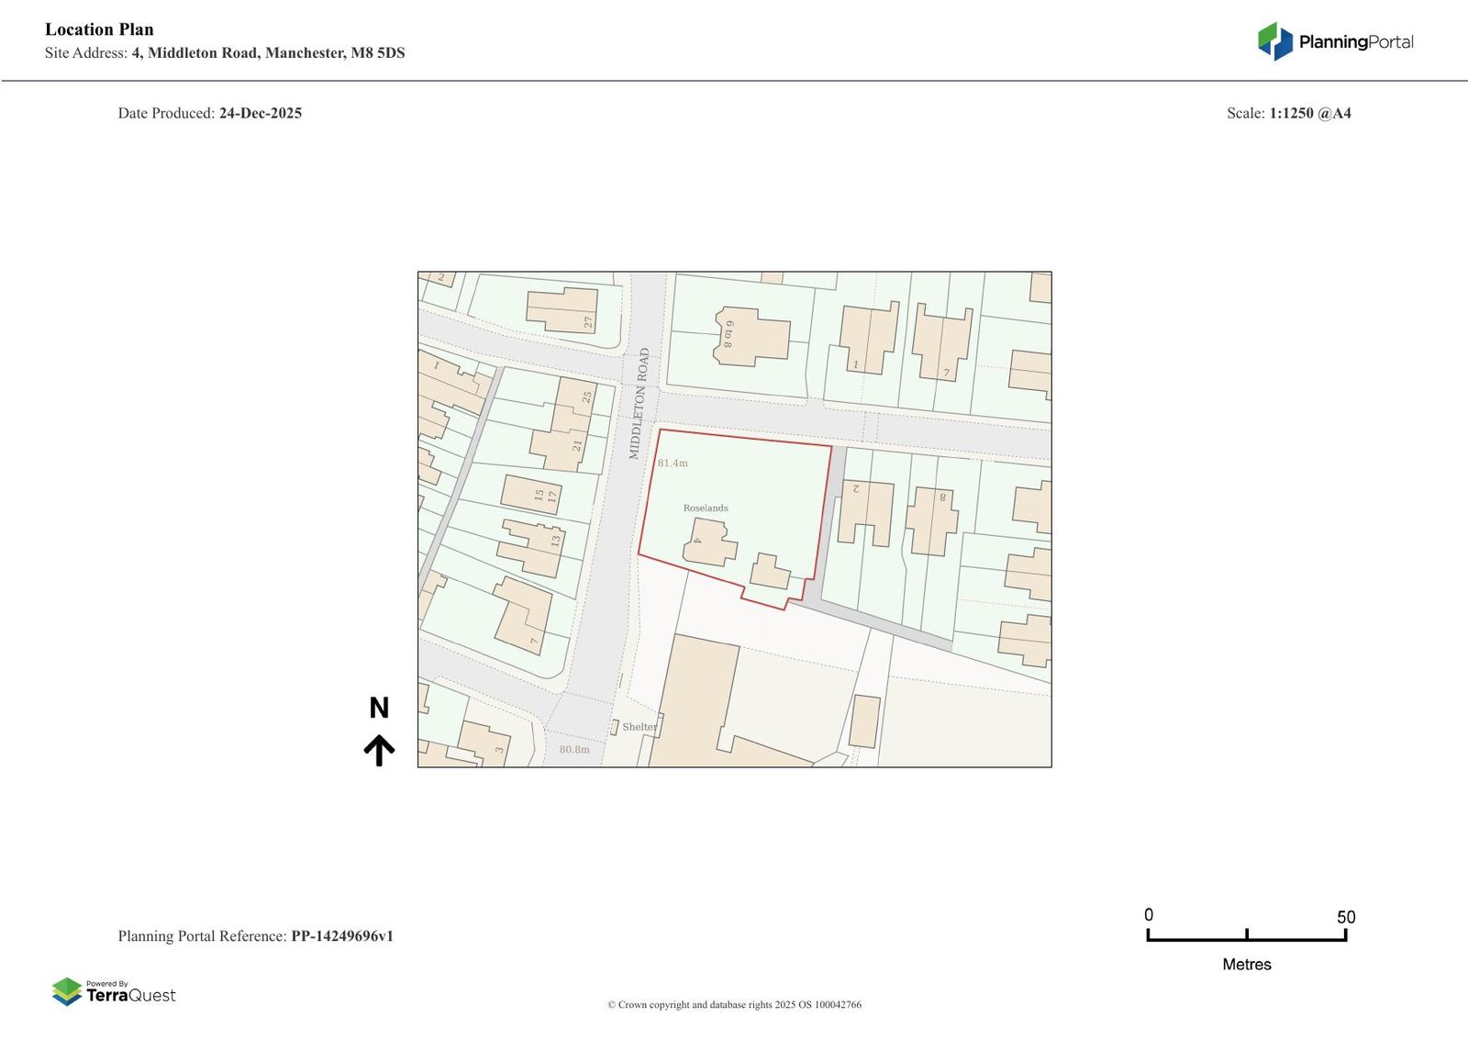1468x1039 pixels.
Task: Click the 81.4m spot height label
Action: [x=673, y=464]
